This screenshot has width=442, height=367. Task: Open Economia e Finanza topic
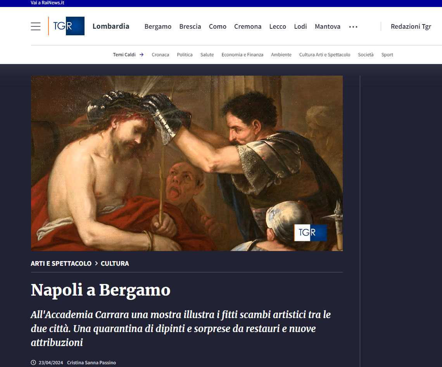(x=242, y=54)
